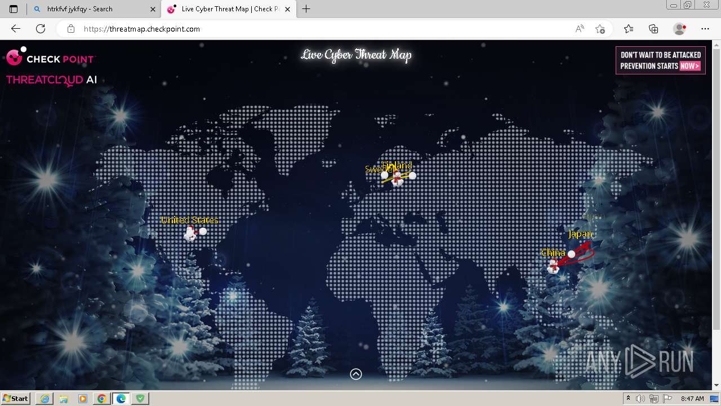
Task: Open the Collections panel
Action: (653, 29)
